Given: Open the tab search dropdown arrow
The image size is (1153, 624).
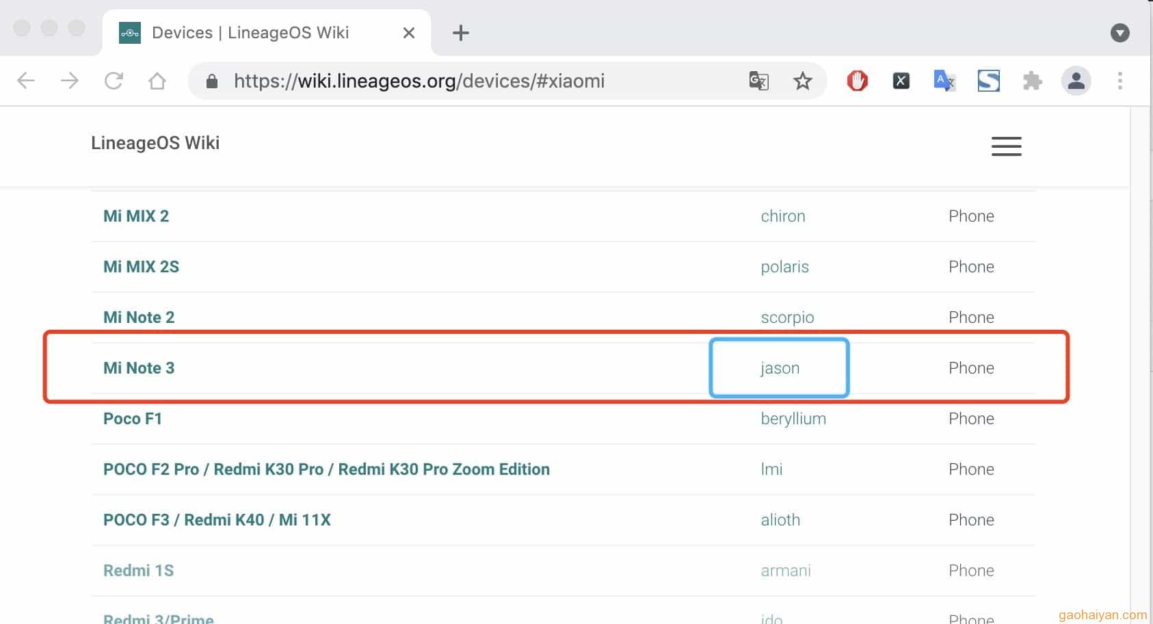Looking at the screenshot, I should coord(1119,32).
